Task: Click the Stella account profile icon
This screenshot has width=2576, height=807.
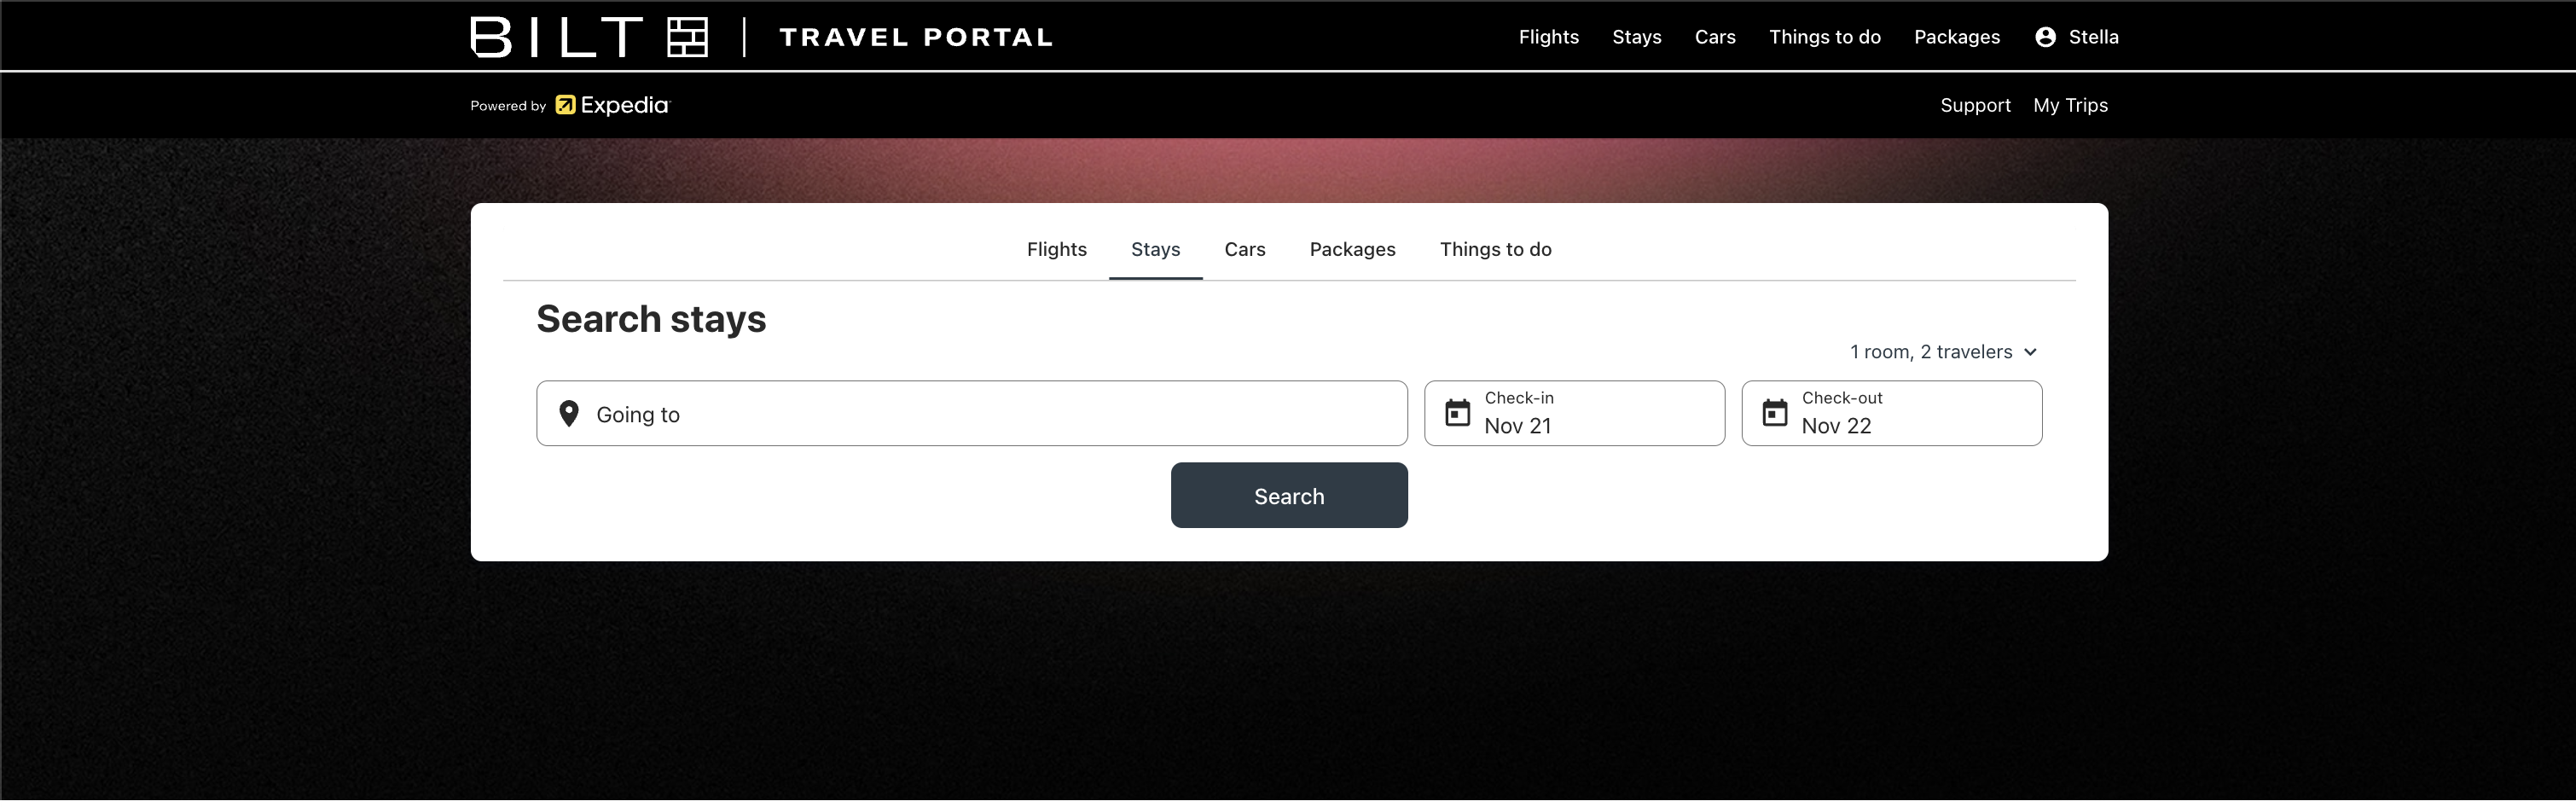Action: pyautogui.click(x=2045, y=37)
